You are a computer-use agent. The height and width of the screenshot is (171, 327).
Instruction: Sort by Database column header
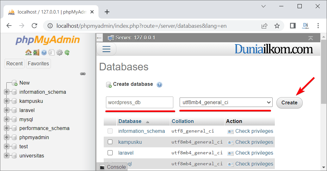pos(130,121)
